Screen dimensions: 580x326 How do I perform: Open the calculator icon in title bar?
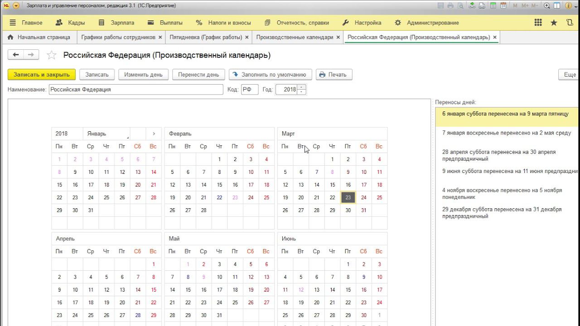pyautogui.click(x=493, y=5)
